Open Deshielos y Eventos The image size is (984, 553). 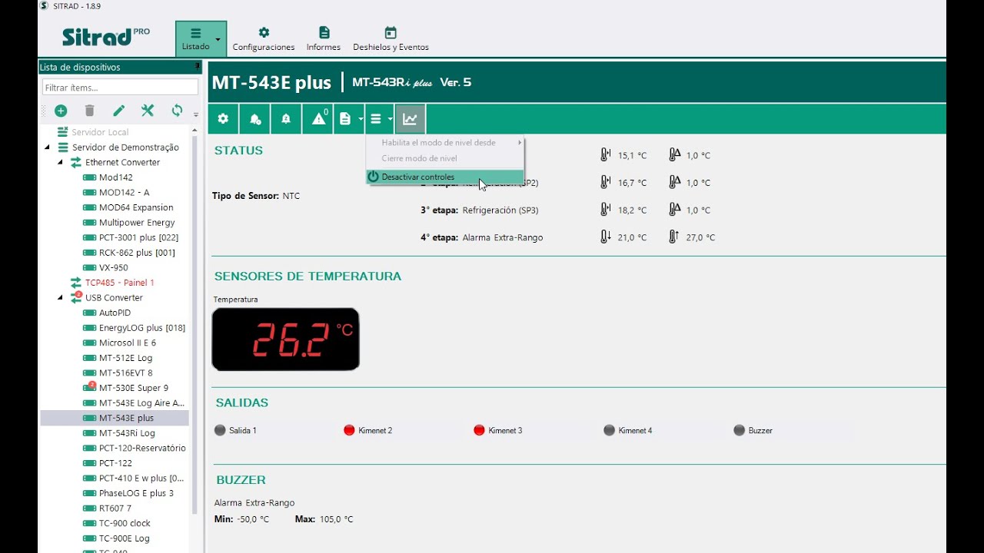pyautogui.click(x=391, y=38)
